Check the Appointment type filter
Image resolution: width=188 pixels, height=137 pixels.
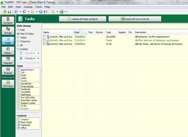19,70
